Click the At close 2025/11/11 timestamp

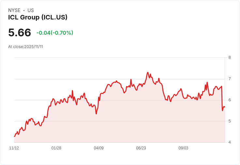[26, 46]
